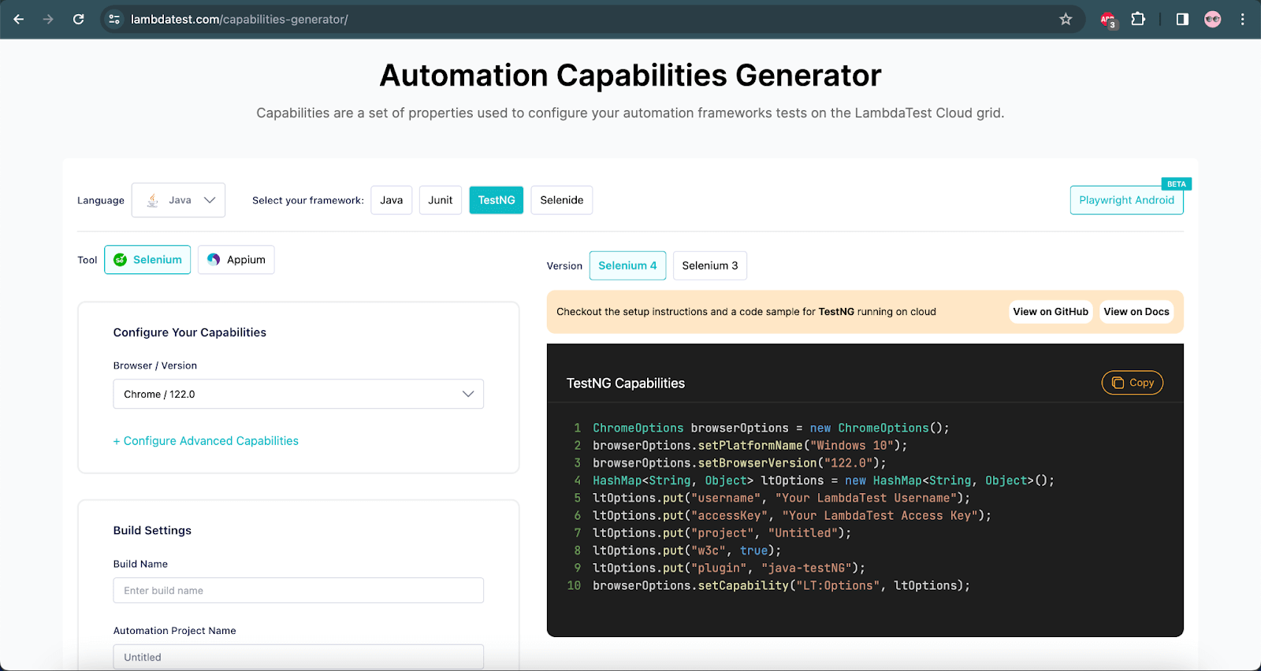Click the address bar URL
1261x671 pixels.
tap(239, 19)
